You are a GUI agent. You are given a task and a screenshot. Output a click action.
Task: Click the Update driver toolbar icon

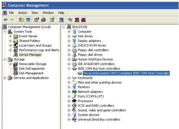[70, 20]
